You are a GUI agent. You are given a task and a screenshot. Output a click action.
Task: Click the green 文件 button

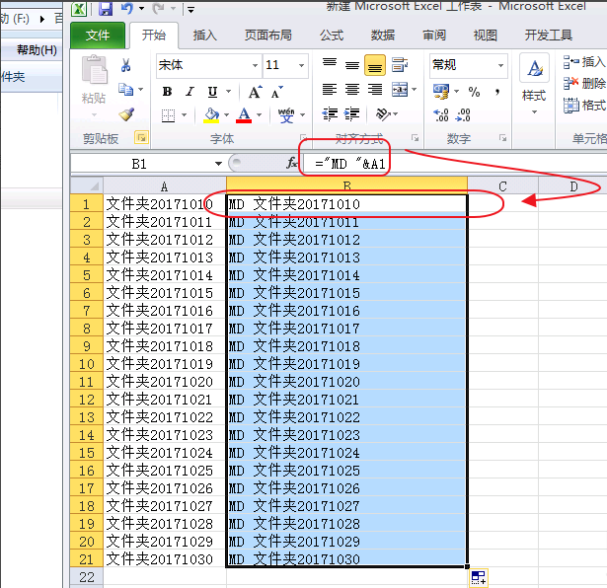click(98, 36)
